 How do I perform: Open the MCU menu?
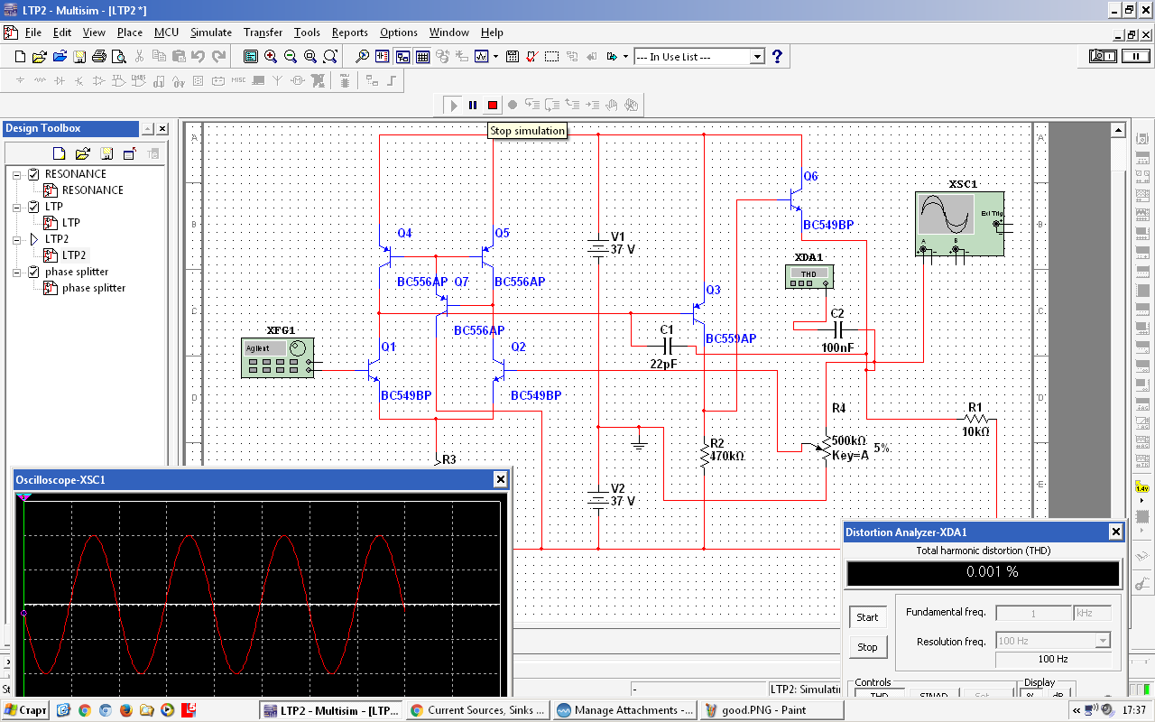[166, 32]
